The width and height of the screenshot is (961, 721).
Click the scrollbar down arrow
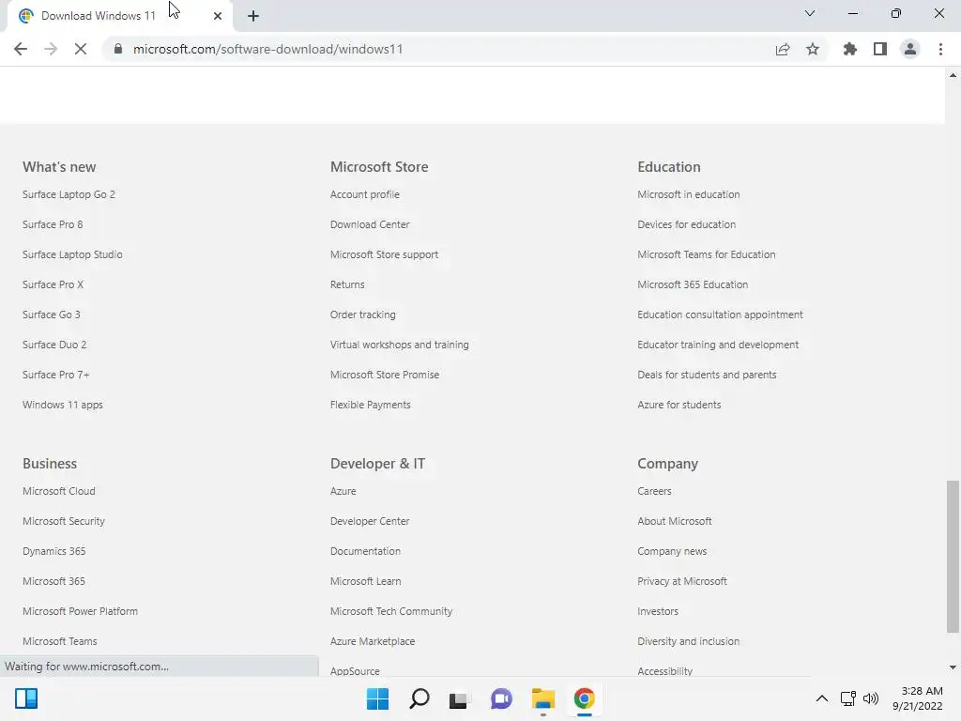click(x=953, y=667)
